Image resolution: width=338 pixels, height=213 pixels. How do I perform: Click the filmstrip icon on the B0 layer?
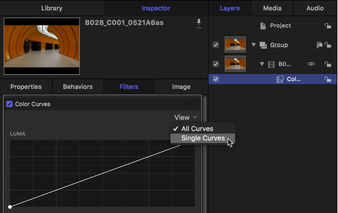click(271, 64)
